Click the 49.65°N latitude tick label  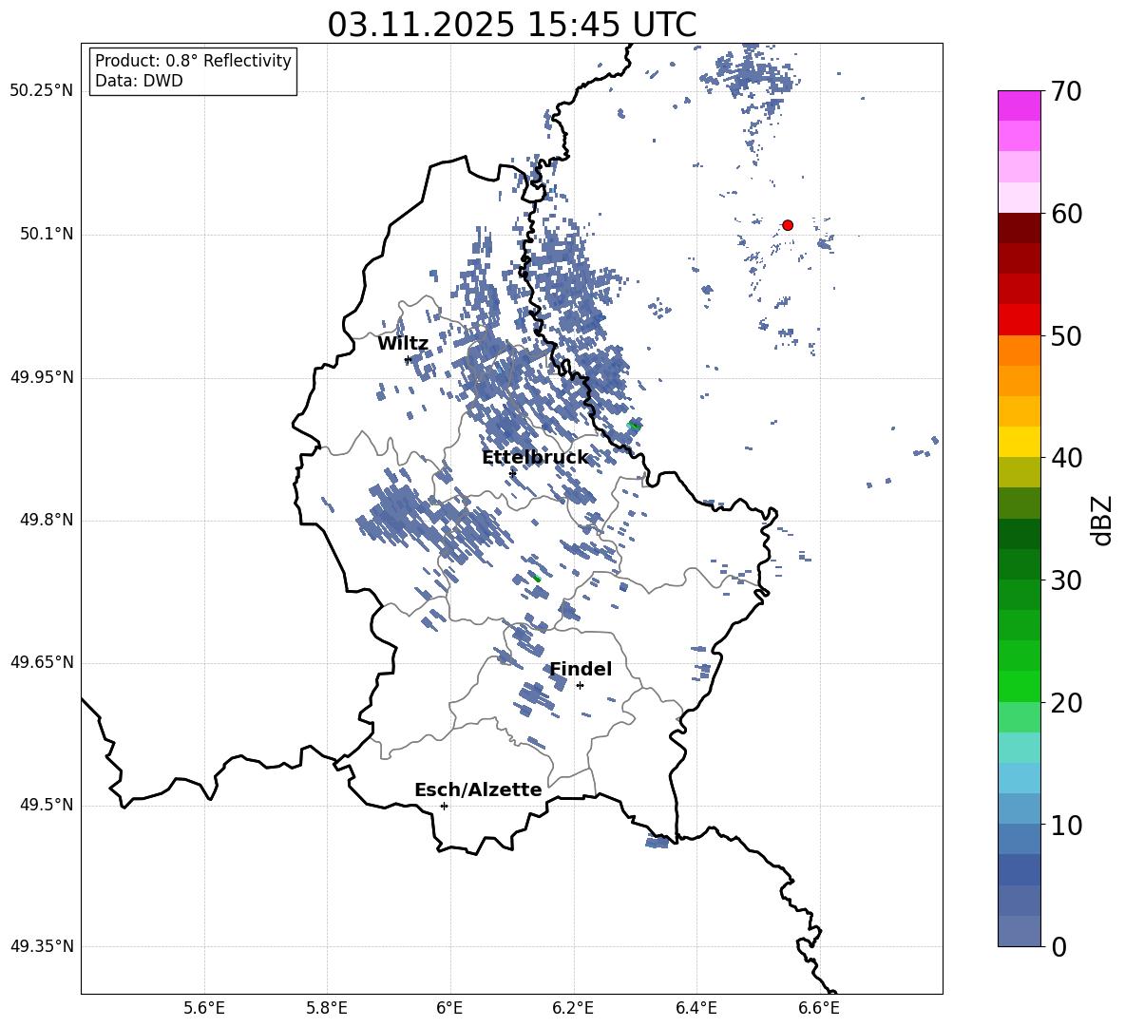(x=41, y=662)
